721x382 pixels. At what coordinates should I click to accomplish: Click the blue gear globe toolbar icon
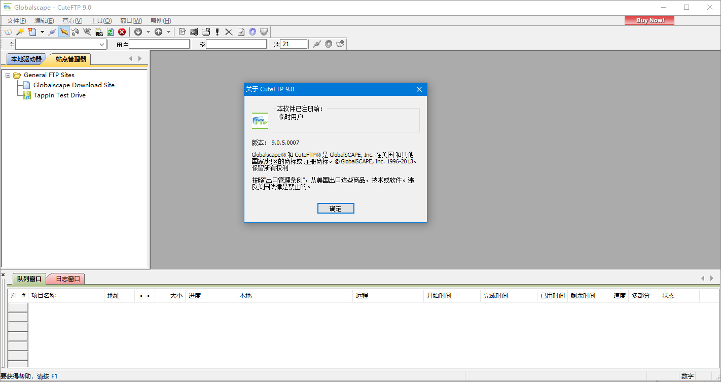coord(253,32)
